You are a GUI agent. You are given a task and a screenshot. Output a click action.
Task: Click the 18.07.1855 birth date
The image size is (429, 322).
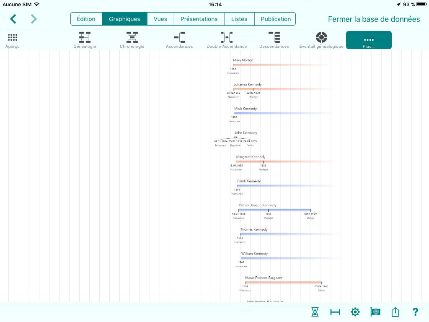236,166
